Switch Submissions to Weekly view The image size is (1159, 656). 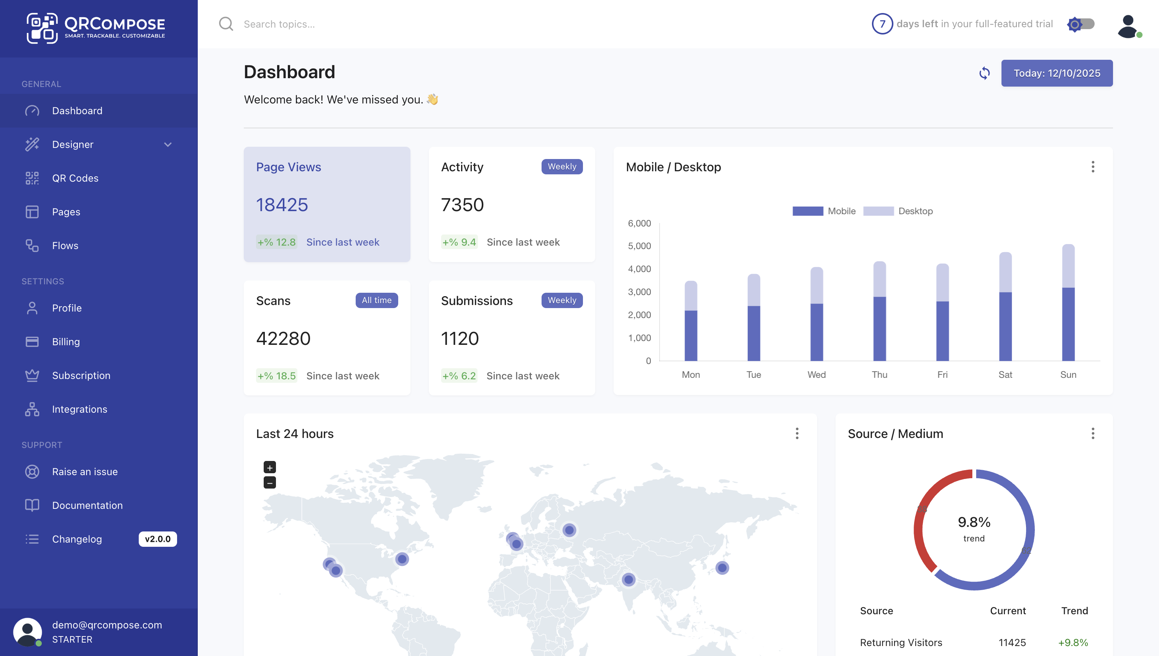pos(561,300)
